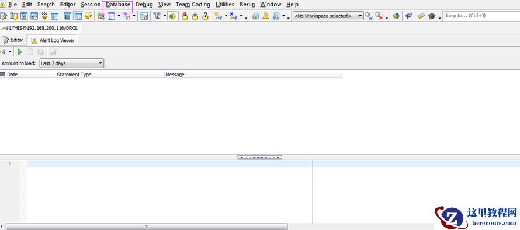Click the PL/SQL magnifier toolbar icon
Image resolution: width=520 pixels, height=230 pixels.
tap(157, 16)
